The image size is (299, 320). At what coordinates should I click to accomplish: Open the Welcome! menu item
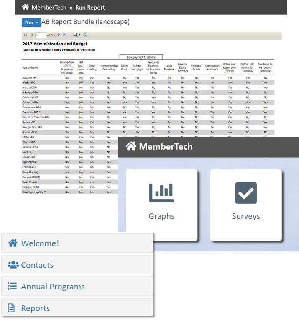pos(77,243)
